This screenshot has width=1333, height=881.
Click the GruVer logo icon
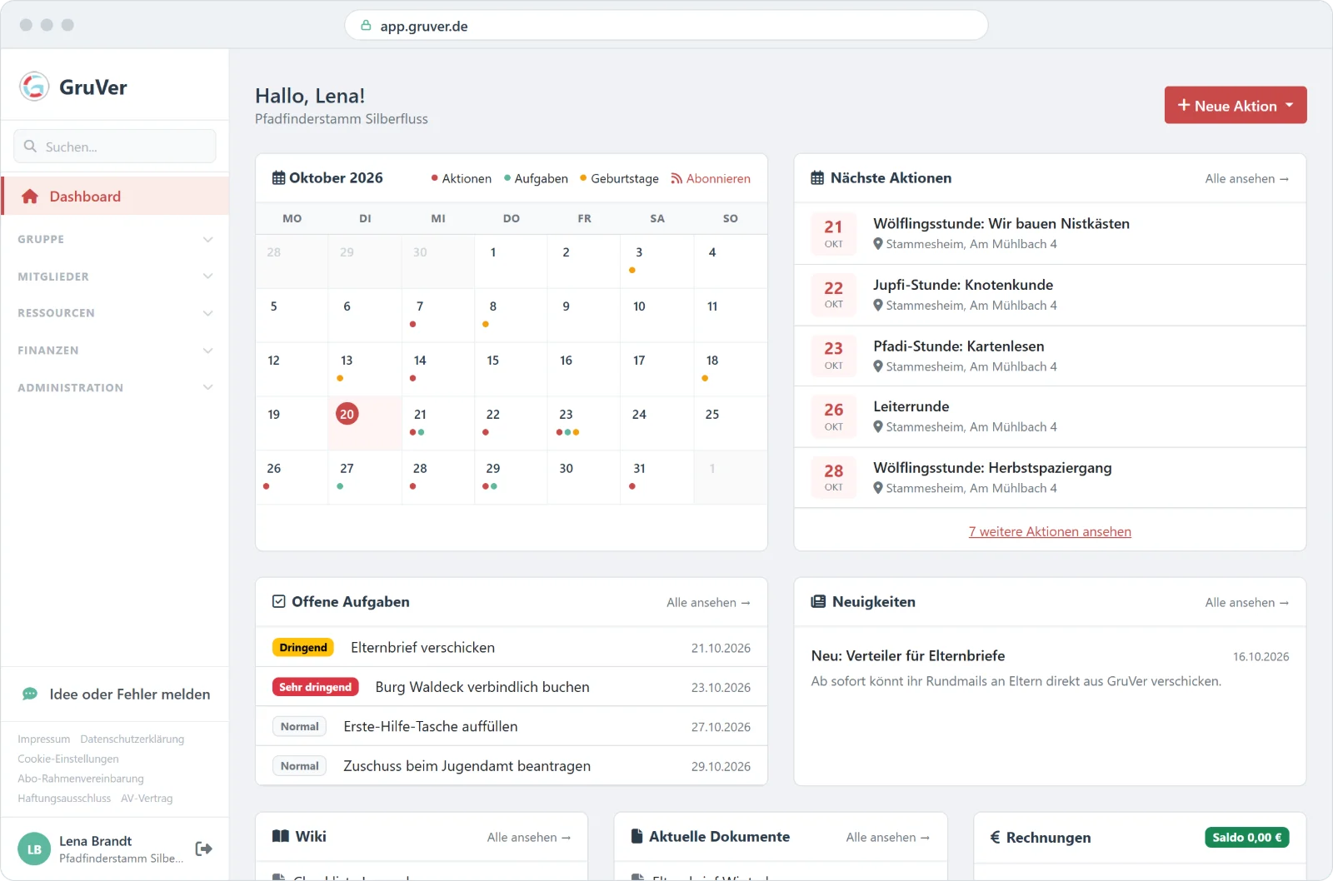34,86
